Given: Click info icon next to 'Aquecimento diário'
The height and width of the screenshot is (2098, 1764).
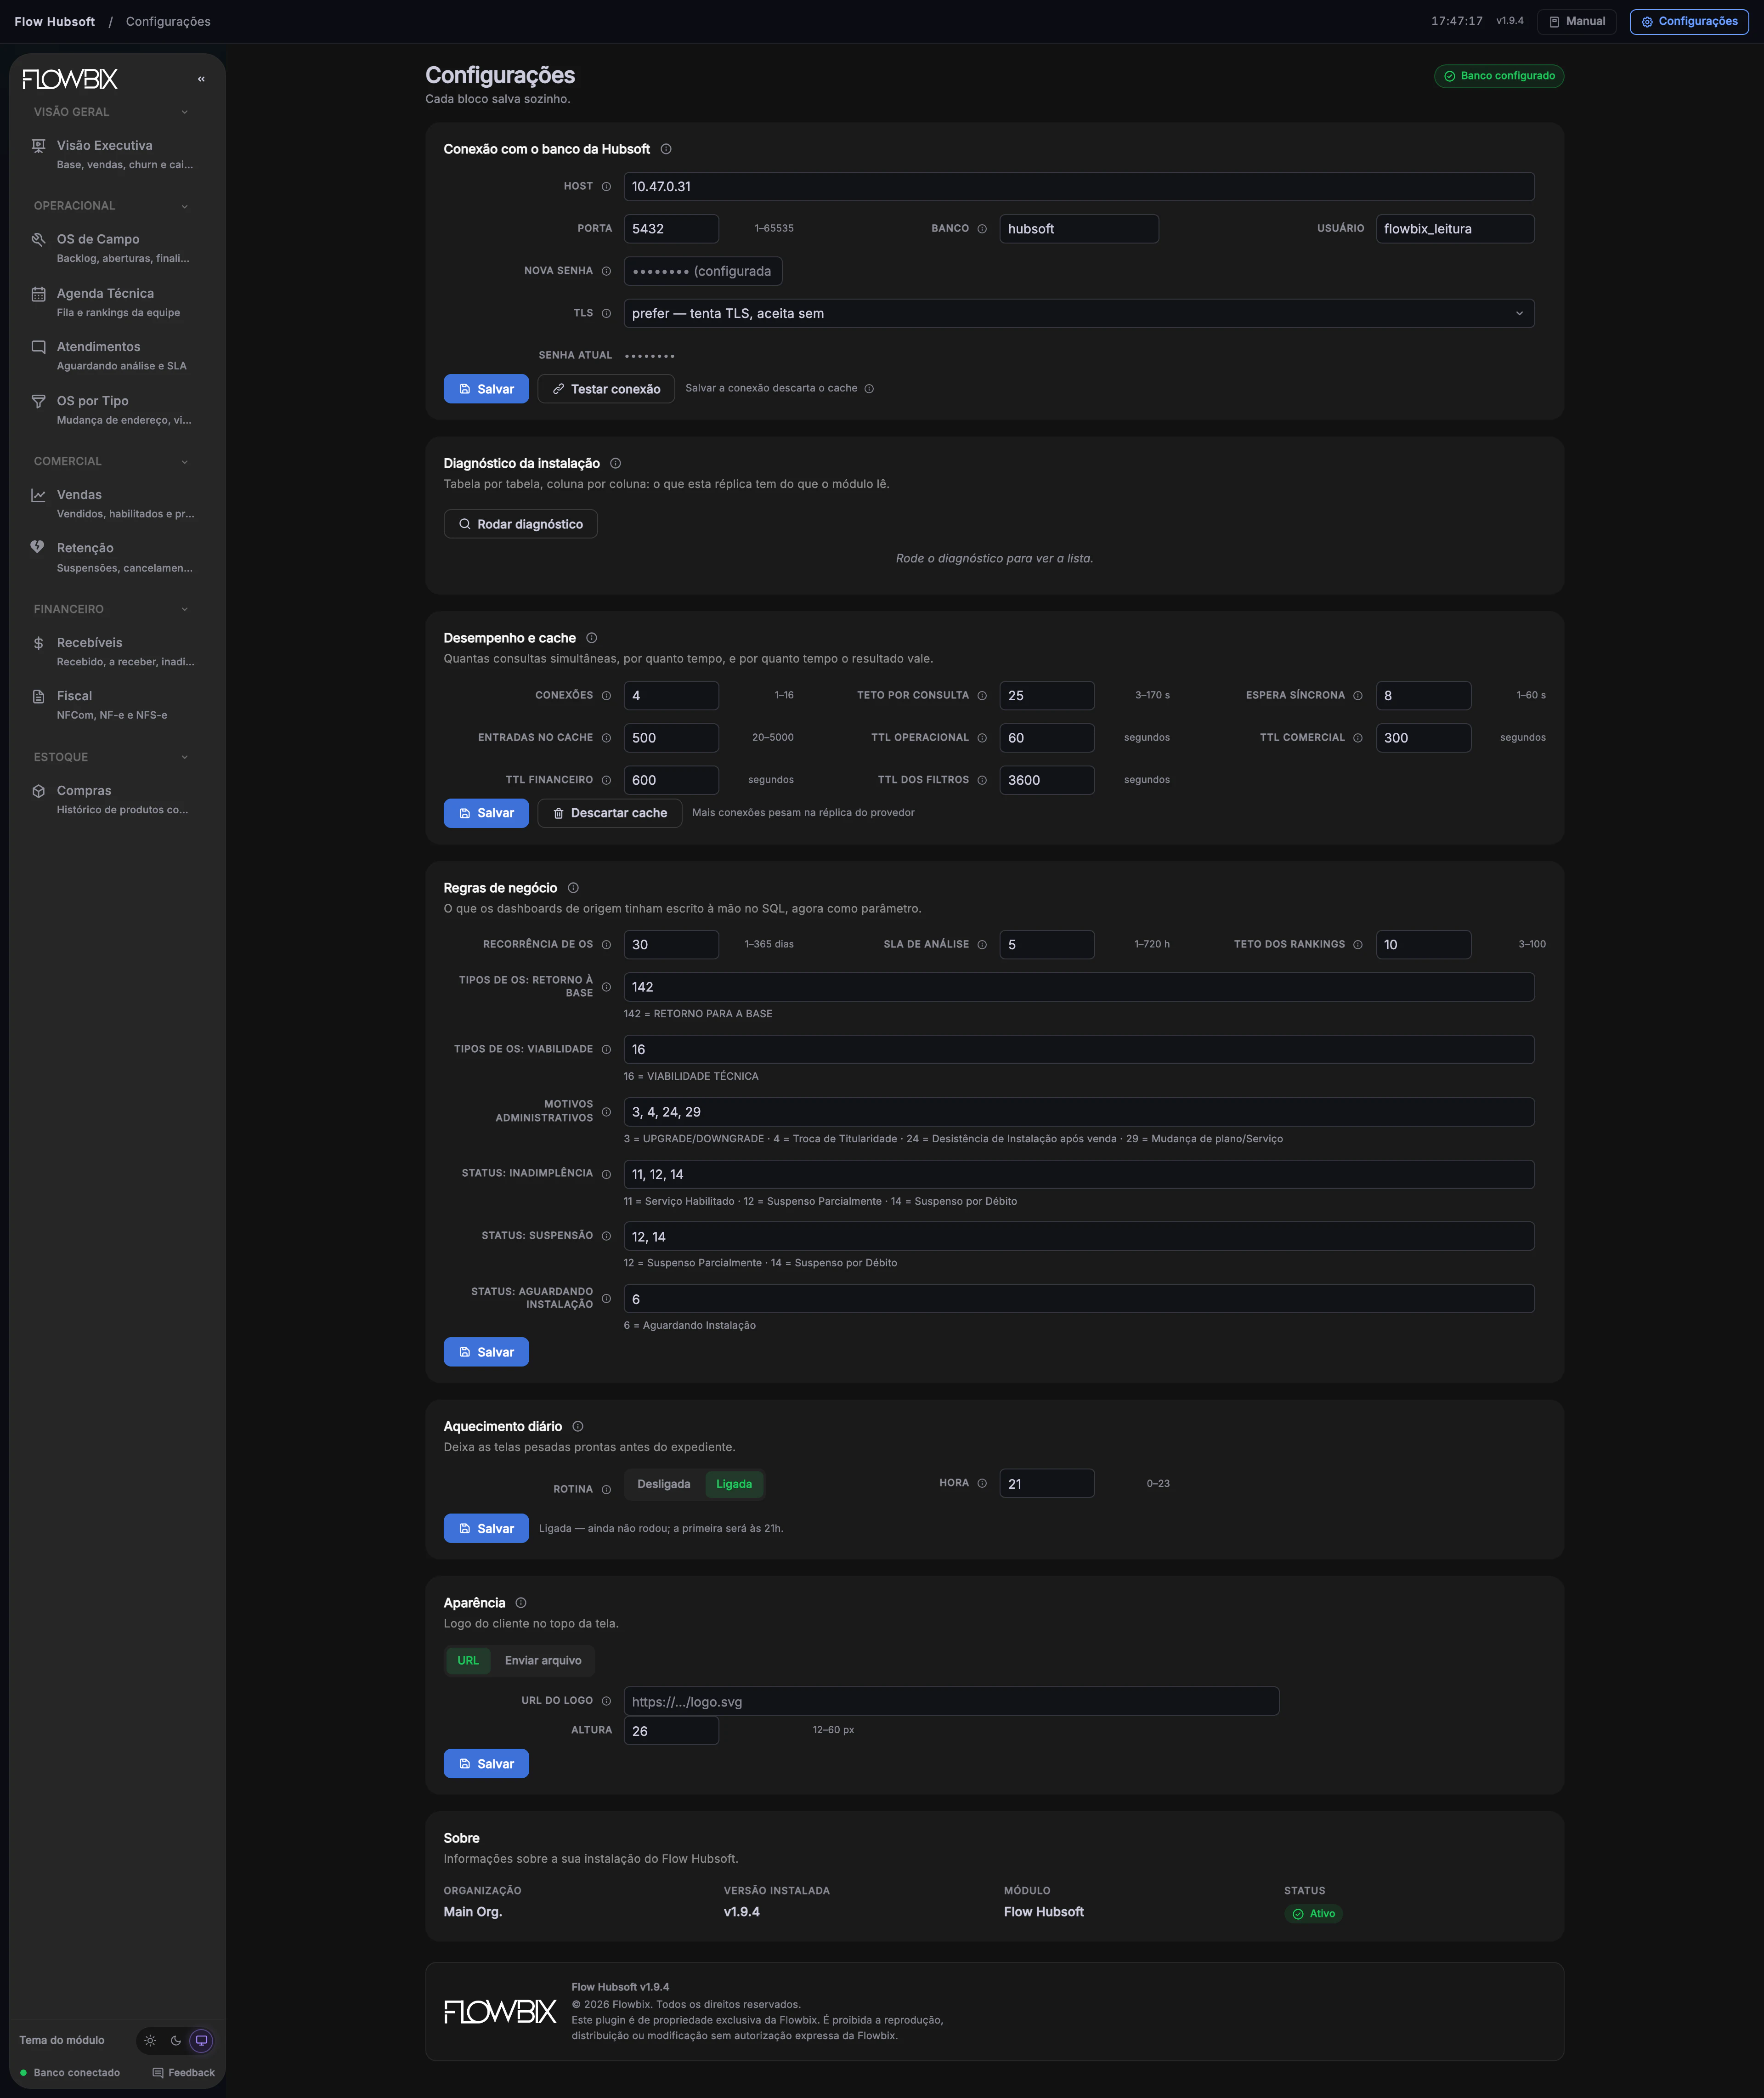Looking at the screenshot, I should (x=578, y=1427).
